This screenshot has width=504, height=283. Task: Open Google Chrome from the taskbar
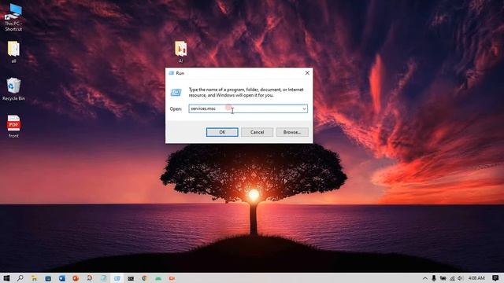click(145, 278)
